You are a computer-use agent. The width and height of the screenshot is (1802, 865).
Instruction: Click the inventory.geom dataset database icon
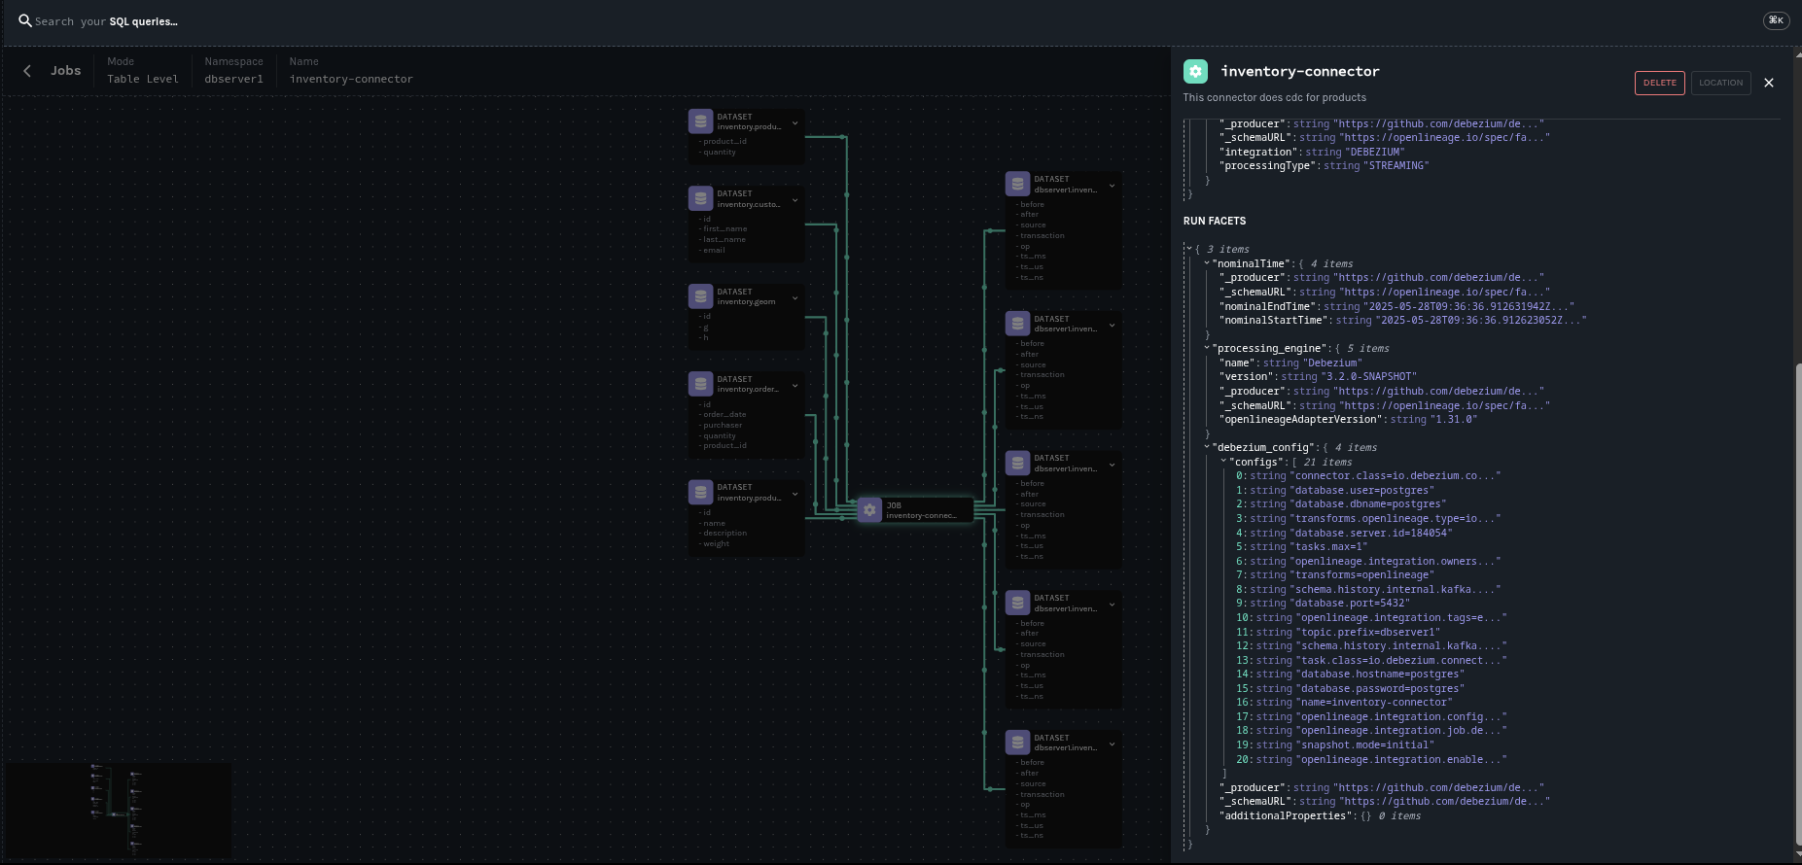point(700,296)
